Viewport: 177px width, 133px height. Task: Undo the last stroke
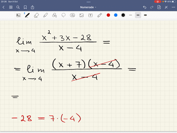[x=145, y=7]
